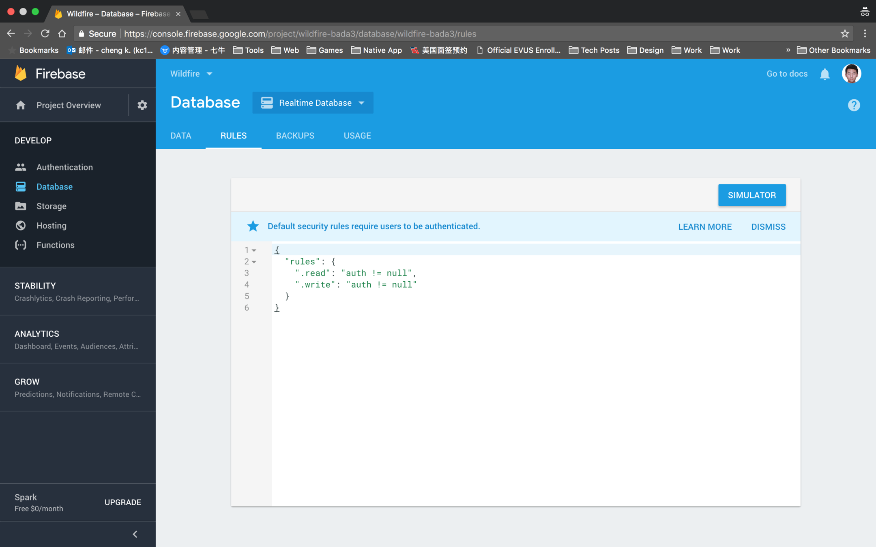Click the Hosting globe icon in sidebar
The width and height of the screenshot is (876, 547).
(x=21, y=226)
